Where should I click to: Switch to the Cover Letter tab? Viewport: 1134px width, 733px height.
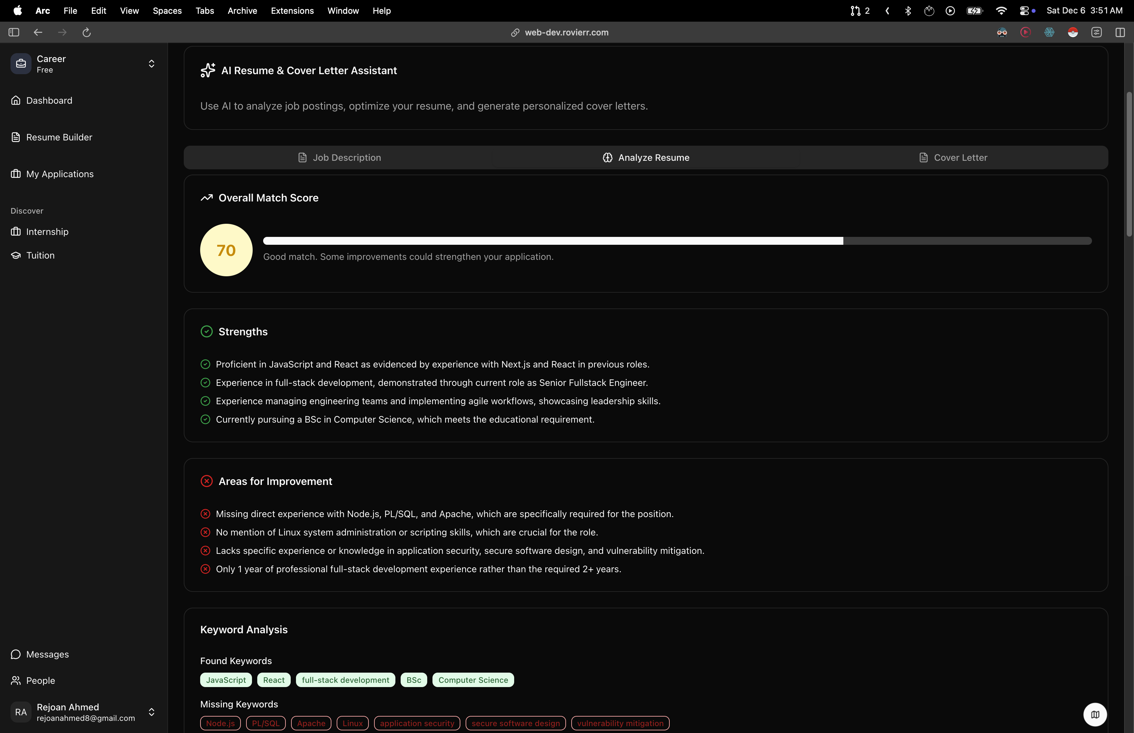coord(953,157)
